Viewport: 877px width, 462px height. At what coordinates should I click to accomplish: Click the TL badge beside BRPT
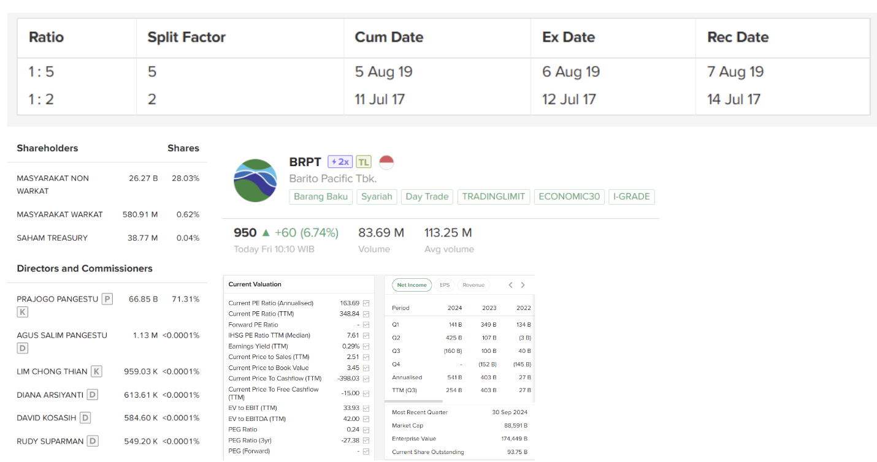click(x=364, y=162)
